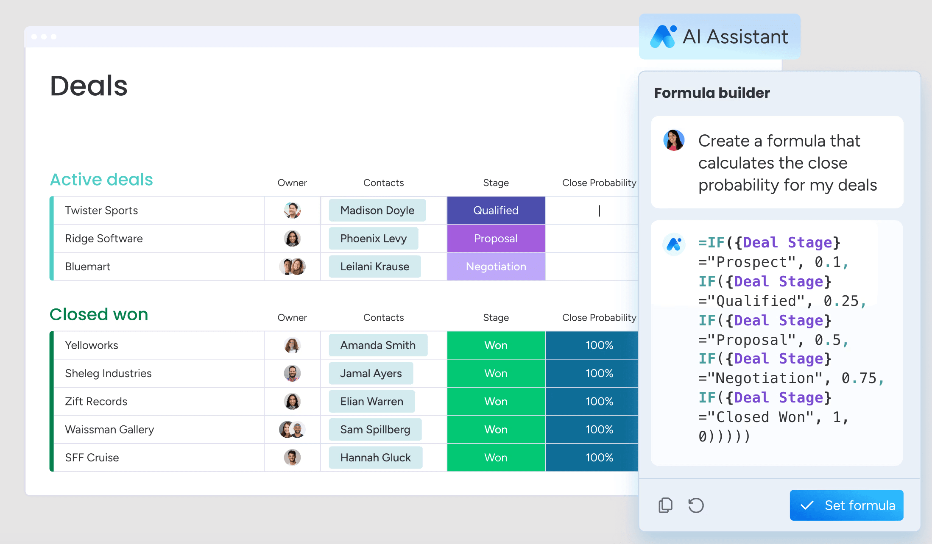Click Contacts column header in Closed won

[x=384, y=317]
